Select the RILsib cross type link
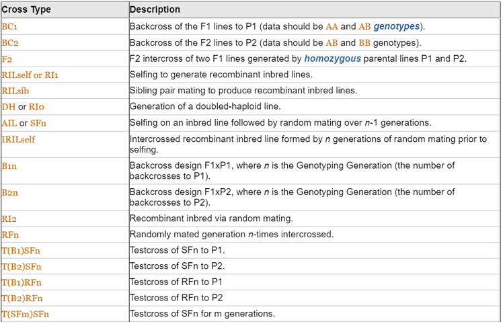The image size is (503, 324). pos(15,91)
